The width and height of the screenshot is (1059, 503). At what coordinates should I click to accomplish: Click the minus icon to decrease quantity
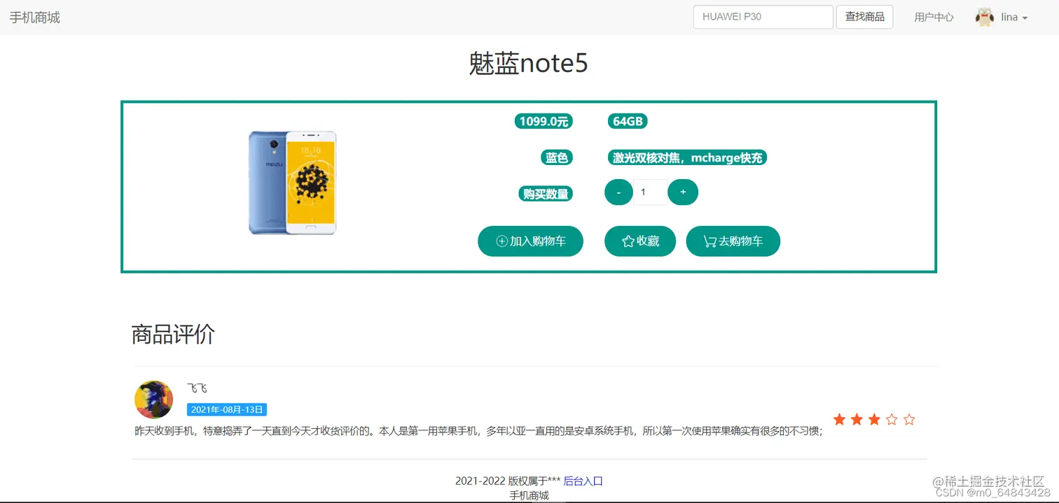(x=618, y=192)
